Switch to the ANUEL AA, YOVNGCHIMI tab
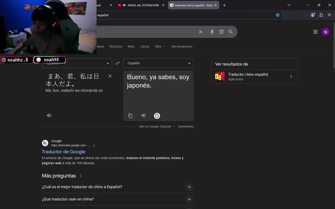 141,5
